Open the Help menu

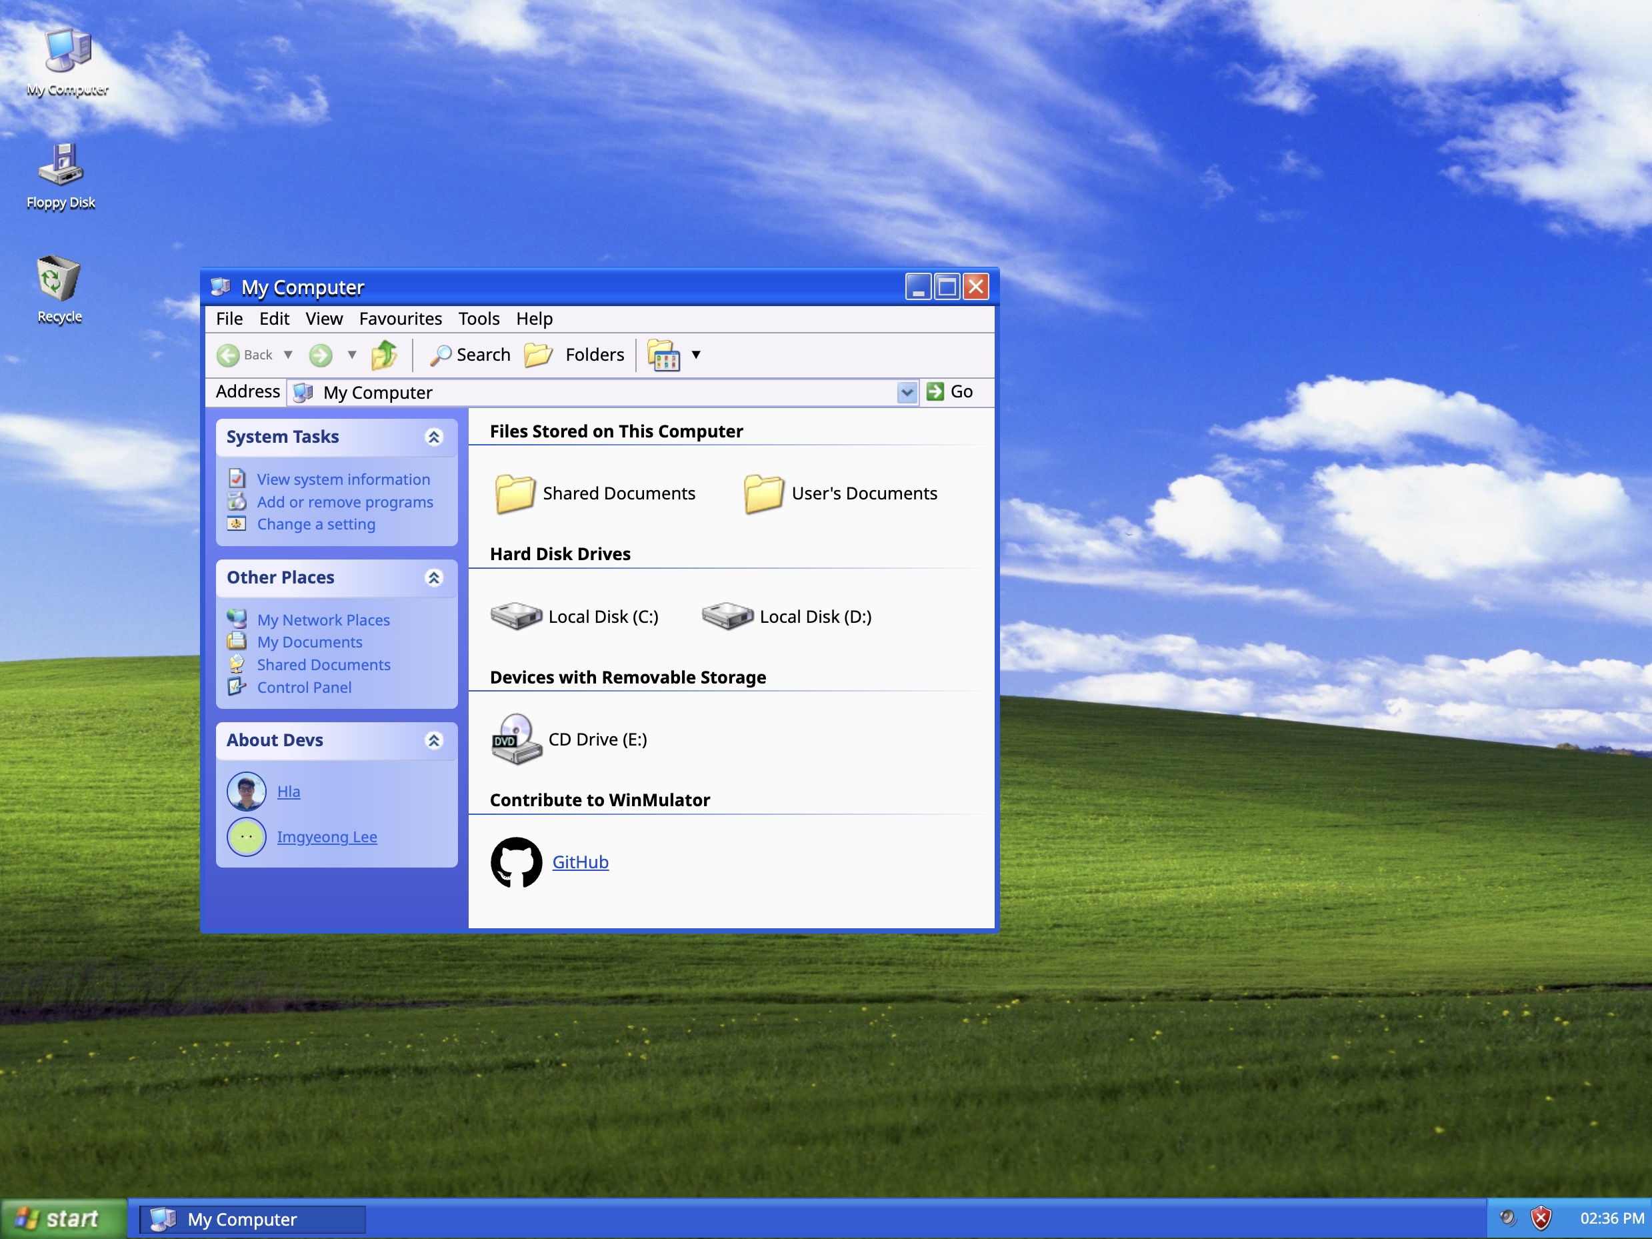tap(534, 319)
